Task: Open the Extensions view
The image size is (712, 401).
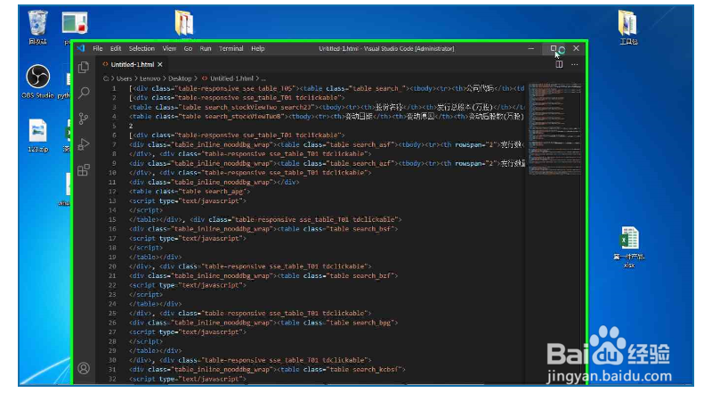Action: (x=84, y=170)
